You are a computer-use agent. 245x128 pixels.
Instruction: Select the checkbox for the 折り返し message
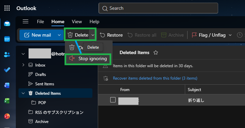pos(113,100)
